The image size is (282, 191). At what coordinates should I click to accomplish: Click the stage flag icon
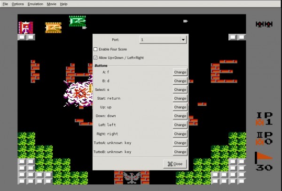coord(263,158)
